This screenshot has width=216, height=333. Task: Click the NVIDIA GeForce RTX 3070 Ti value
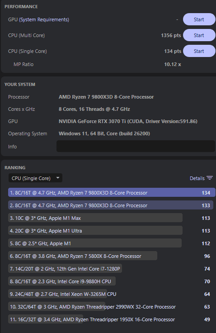pos(128,121)
